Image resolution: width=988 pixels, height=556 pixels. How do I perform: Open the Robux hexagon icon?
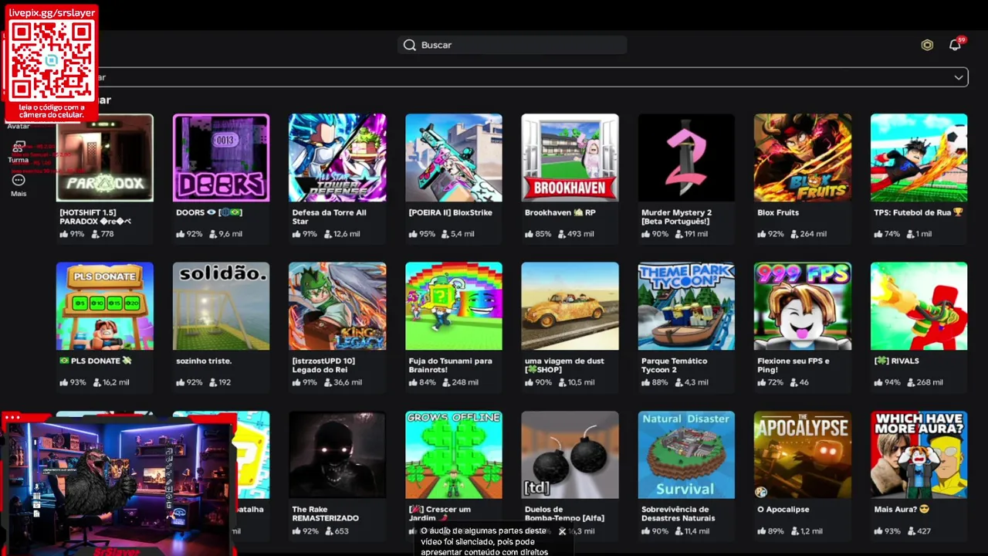[927, 45]
